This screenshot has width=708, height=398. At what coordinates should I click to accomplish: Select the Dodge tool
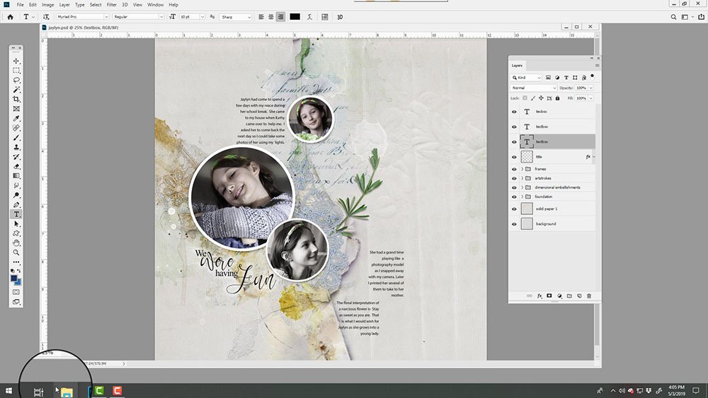pyautogui.click(x=16, y=194)
